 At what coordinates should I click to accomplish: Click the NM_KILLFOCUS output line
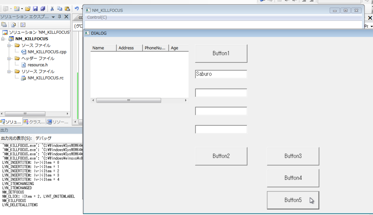pos(14,201)
